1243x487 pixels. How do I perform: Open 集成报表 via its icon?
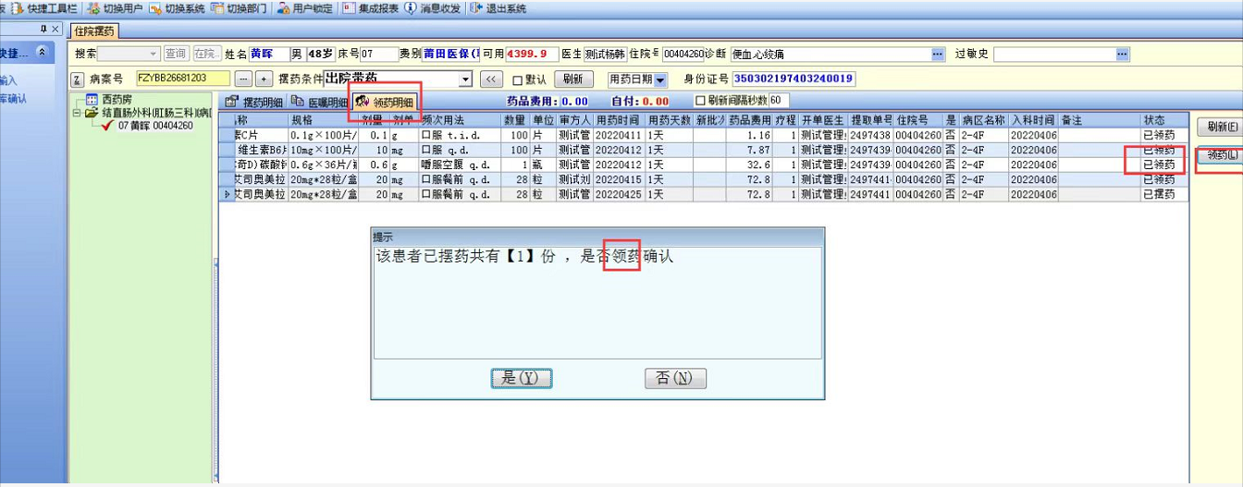(349, 8)
